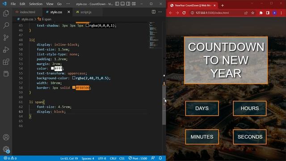Open Customize Layout icon in title bar
Image resolution: width=286 pixels, height=161 pixels.
tap(134, 4)
